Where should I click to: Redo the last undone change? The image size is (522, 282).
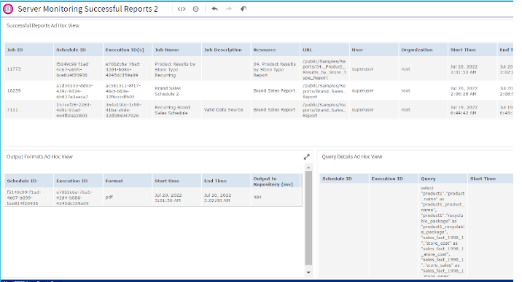[229, 9]
